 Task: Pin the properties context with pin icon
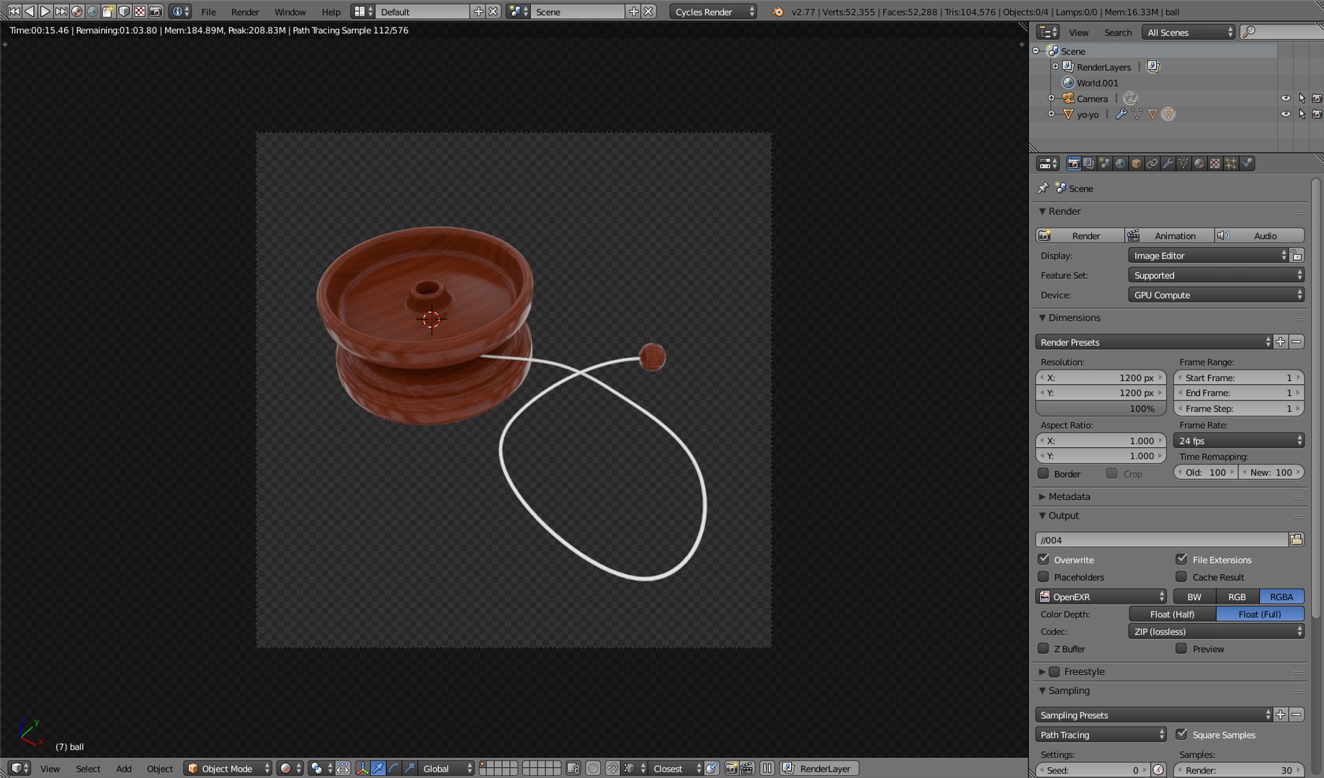point(1042,188)
